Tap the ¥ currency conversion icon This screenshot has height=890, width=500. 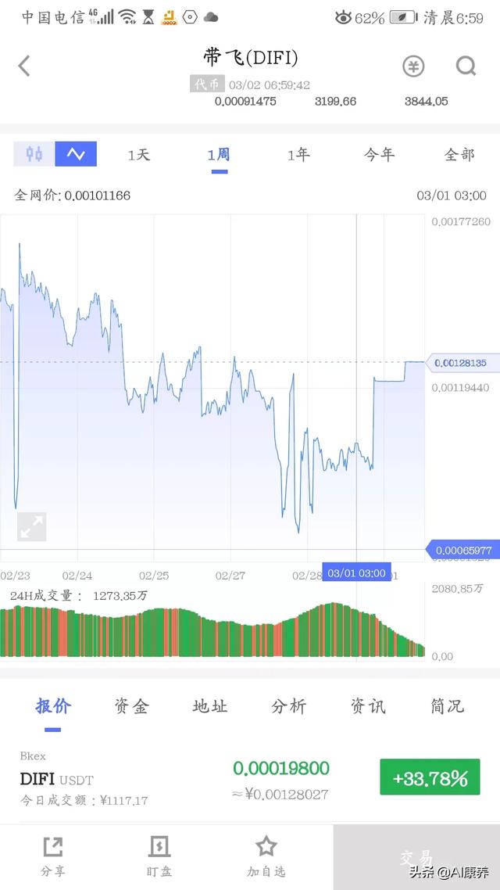pyautogui.click(x=412, y=66)
